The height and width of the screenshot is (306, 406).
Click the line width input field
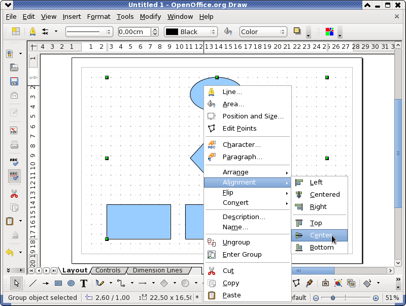point(134,32)
